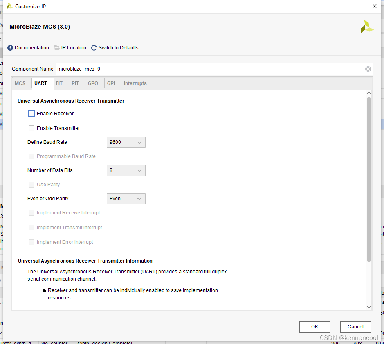Enable the Transmitter checkbox
Viewport: 384px width, 344px height.
click(x=31, y=128)
